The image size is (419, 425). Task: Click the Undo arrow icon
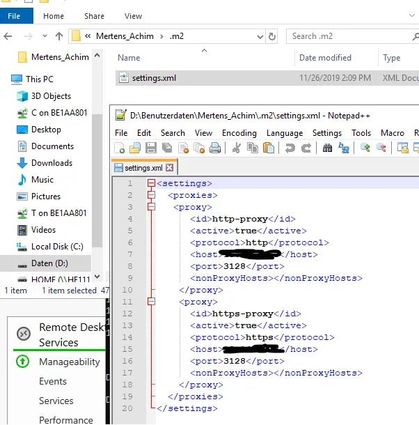pyautogui.click(x=290, y=148)
